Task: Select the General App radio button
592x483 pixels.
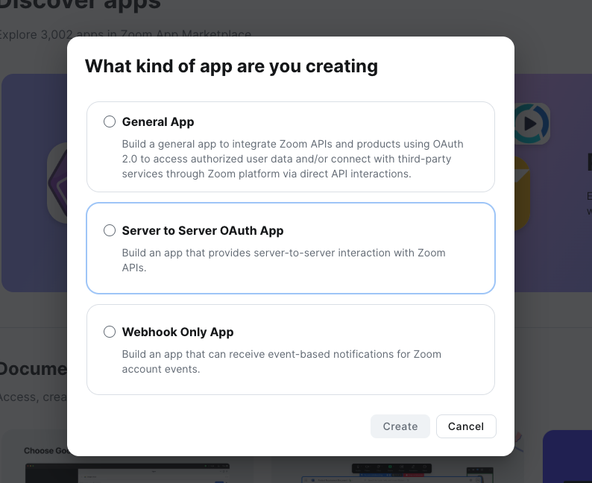Action: coord(110,121)
